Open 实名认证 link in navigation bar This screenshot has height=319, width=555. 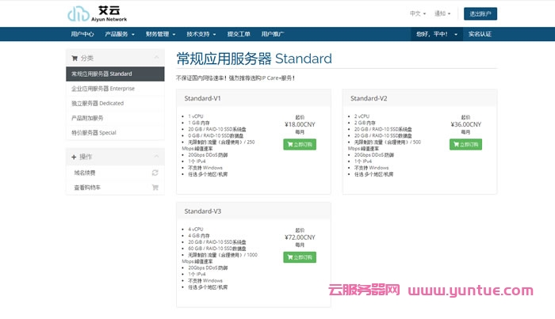(480, 35)
